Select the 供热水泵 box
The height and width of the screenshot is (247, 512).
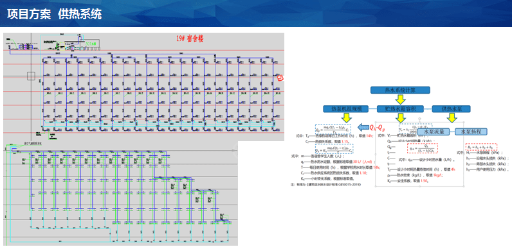pyautogui.click(x=452, y=109)
